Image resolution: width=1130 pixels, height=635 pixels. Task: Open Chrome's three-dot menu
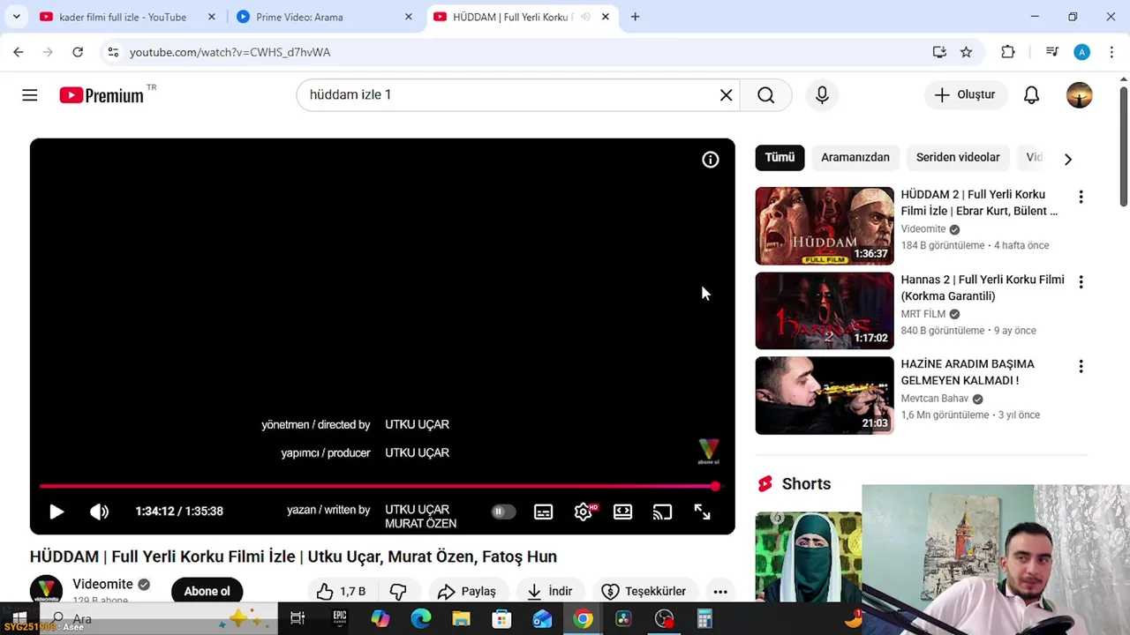[x=1111, y=52]
